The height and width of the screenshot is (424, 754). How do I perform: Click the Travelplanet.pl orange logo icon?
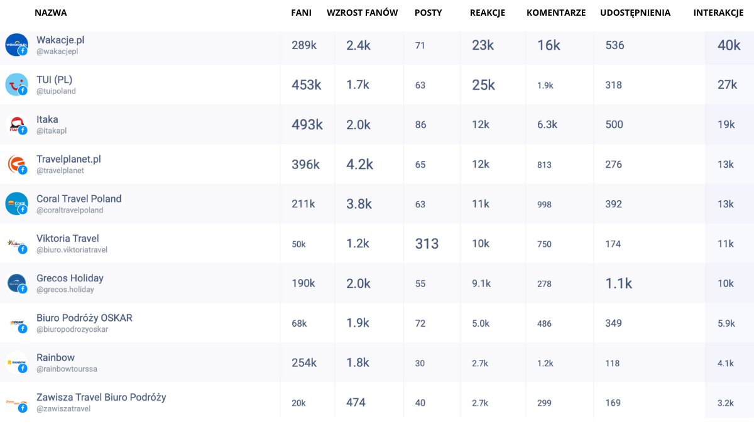(x=16, y=164)
